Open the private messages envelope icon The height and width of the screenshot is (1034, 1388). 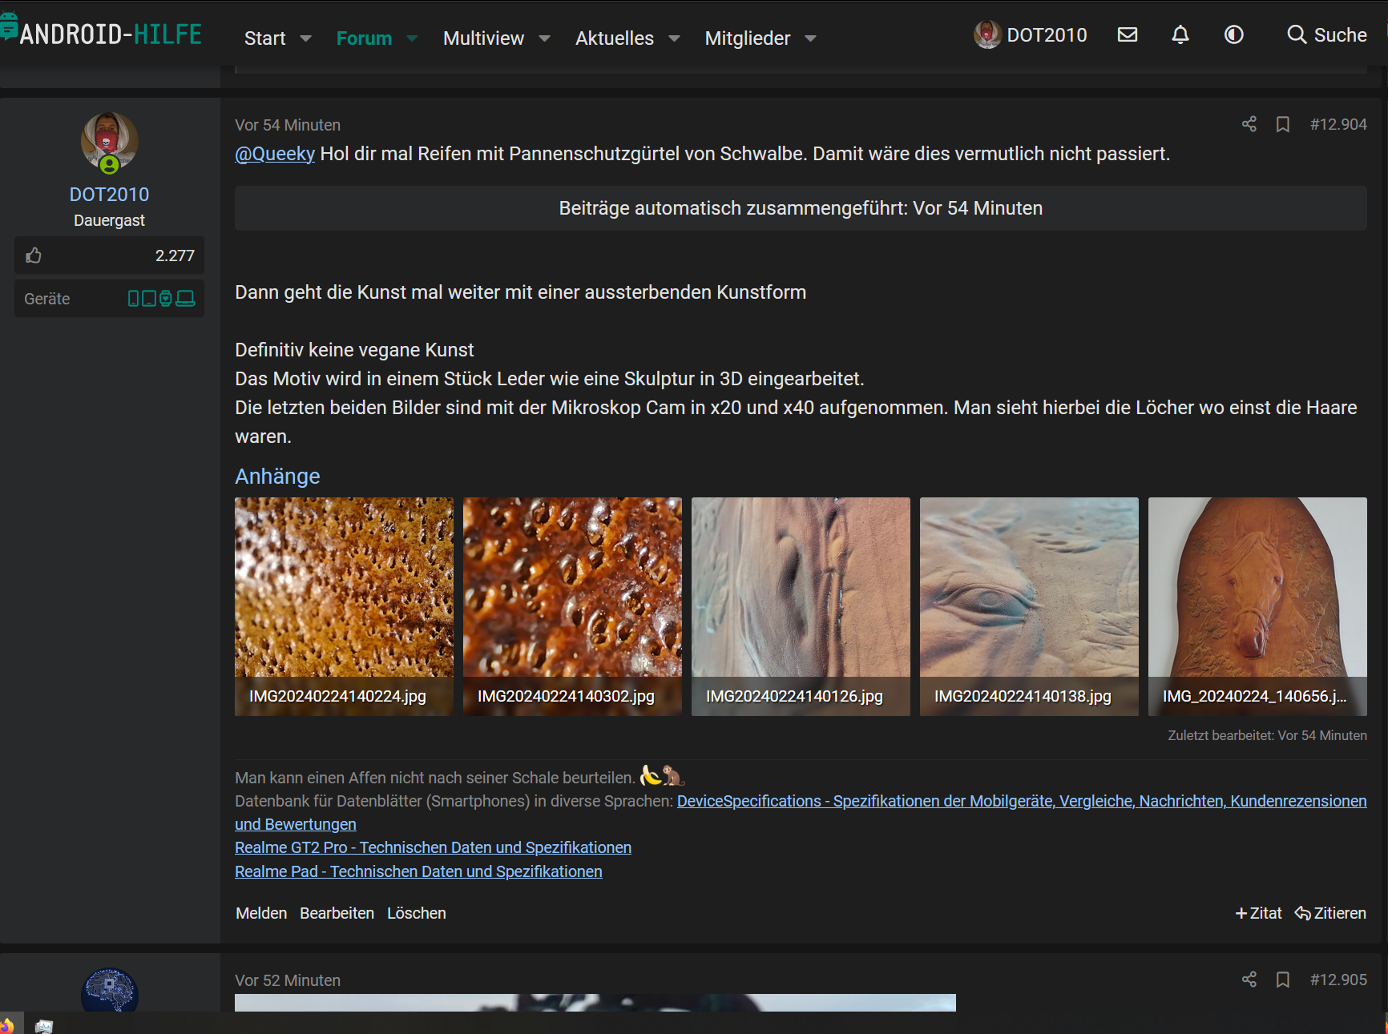tap(1128, 34)
